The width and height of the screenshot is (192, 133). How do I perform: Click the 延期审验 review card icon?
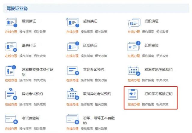(x=134, y=46)
